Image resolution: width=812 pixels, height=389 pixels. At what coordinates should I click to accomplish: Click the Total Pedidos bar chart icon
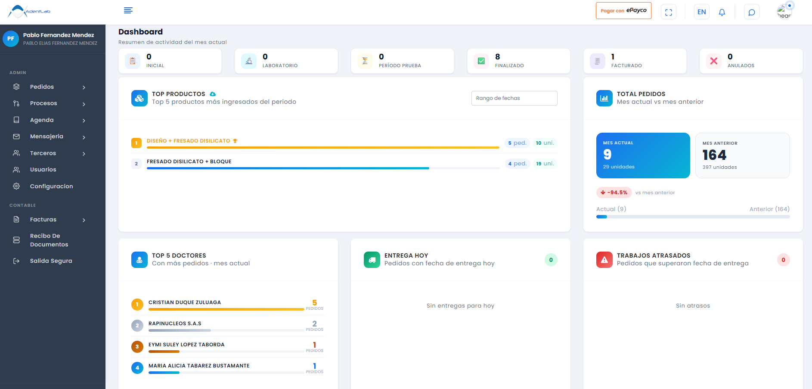tap(604, 98)
